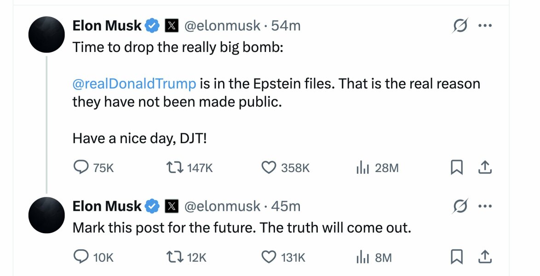Click the first post's profile avatar

point(46,34)
